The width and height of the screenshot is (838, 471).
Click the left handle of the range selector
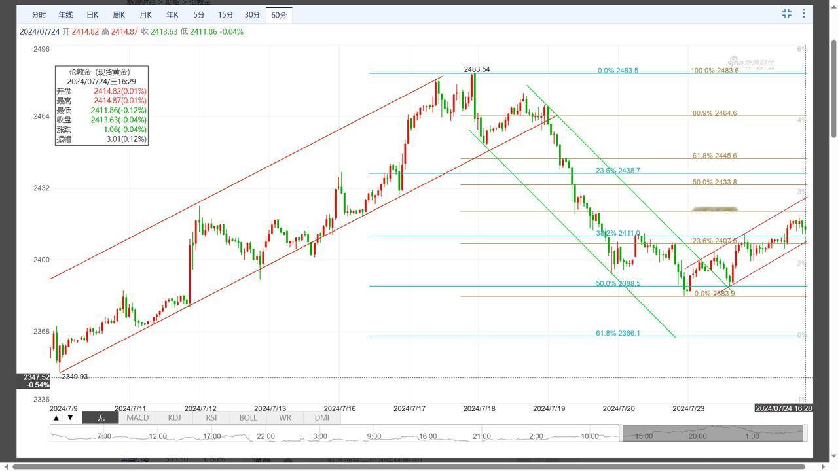pyautogui.click(x=621, y=432)
